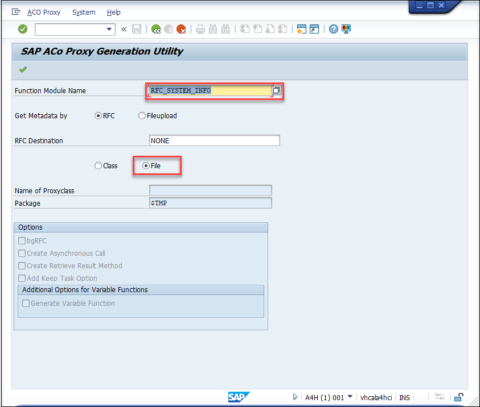
Task: Click the Previous Page icon
Action: (257, 29)
